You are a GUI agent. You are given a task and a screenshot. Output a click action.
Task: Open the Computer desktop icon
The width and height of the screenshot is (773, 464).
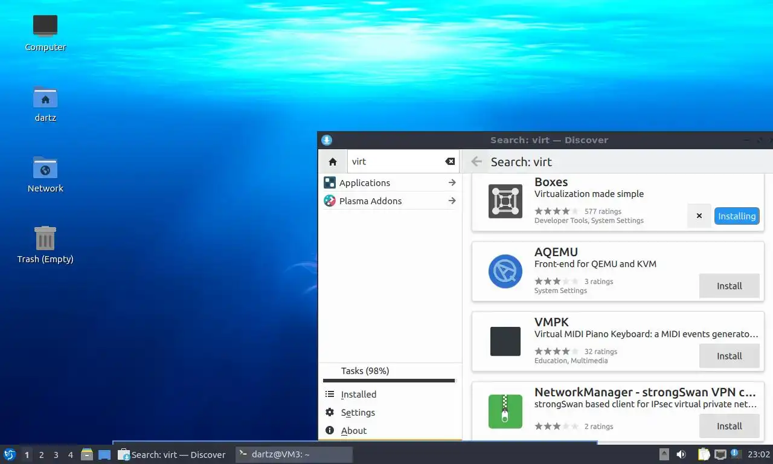[x=45, y=27]
